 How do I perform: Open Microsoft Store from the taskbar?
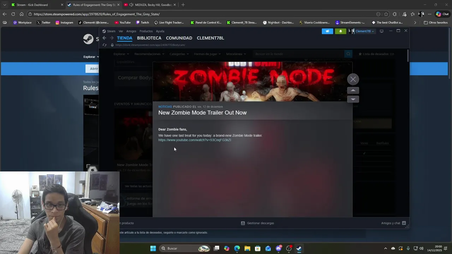(x=257, y=248)
